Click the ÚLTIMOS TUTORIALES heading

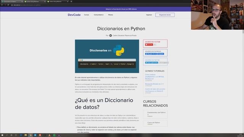coord(155,71)
